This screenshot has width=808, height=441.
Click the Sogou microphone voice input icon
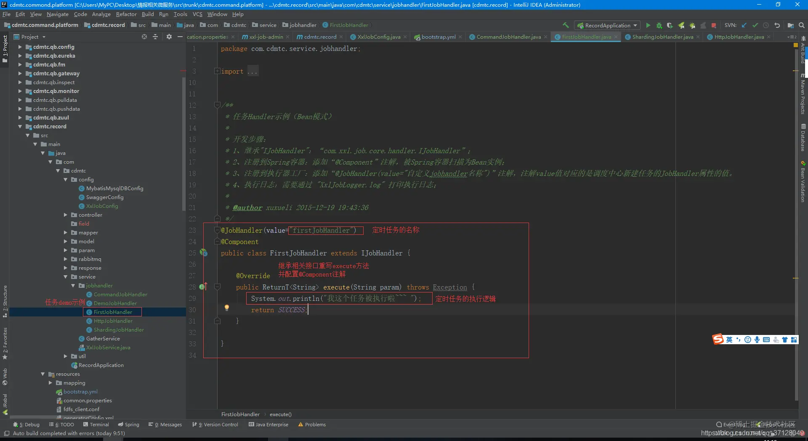[757, 340]
